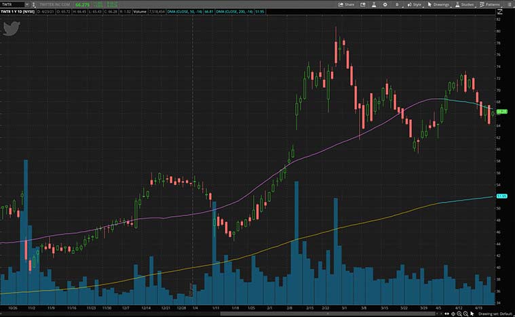Click the zoom in magnifier icon
Viewport: 515px width, 317px height.
(459, 314)
